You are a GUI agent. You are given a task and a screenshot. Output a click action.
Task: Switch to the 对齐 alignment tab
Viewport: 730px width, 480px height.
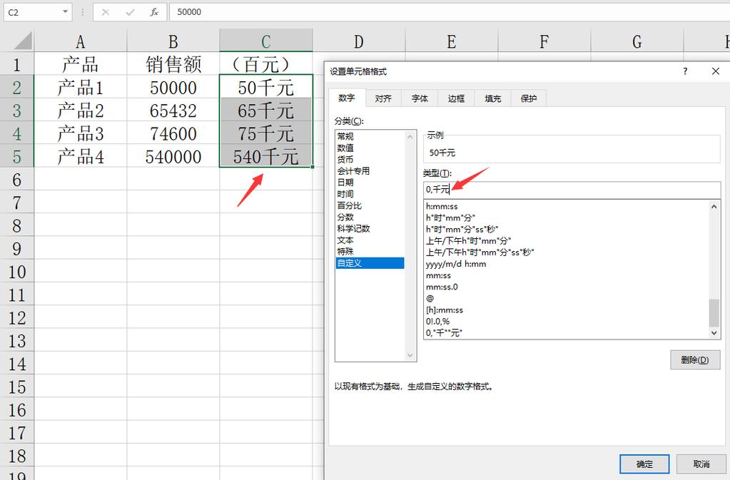pyautogui.click(x=383, y=98)
